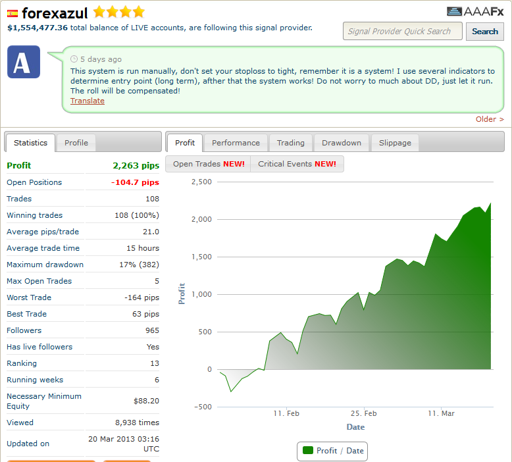Click the Search button
This screenshot has width=512, height=462.
click(x=484, y=32)
